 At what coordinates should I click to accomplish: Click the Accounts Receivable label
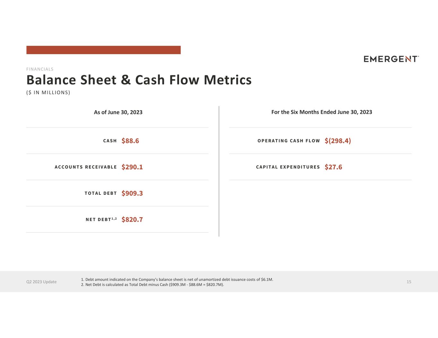86,167
